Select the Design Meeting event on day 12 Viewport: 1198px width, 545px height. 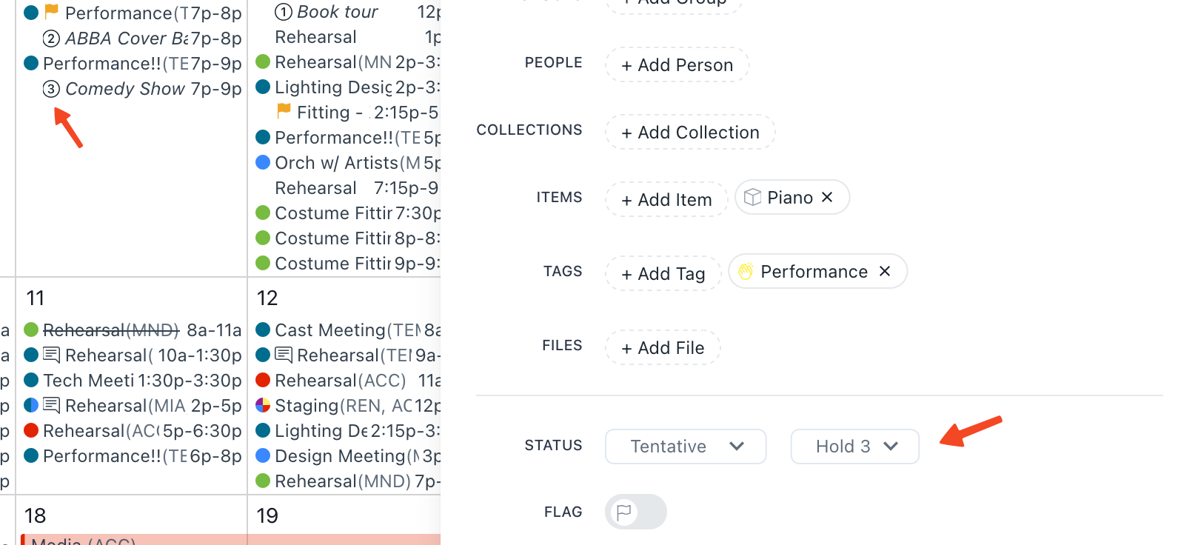[x=347, y=455]
